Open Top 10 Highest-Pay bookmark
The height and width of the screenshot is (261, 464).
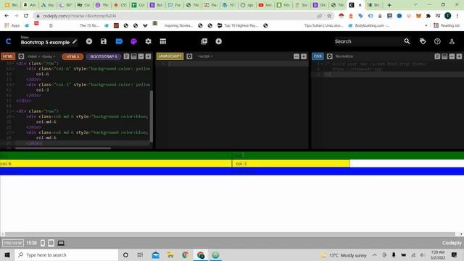[x=237, y=25]
